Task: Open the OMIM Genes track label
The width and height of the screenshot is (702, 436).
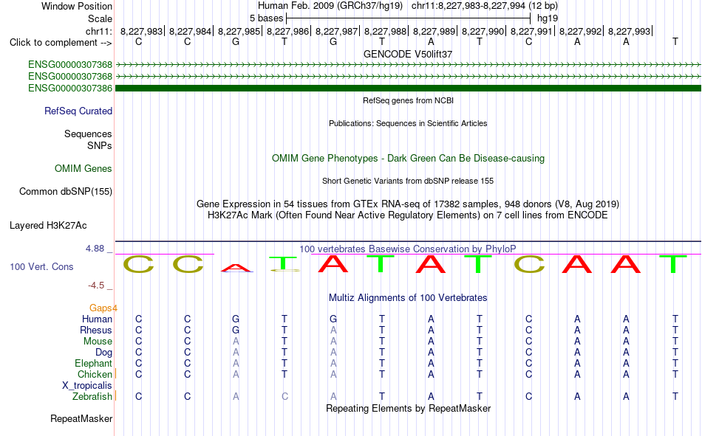Action: (x=84, y=169)
